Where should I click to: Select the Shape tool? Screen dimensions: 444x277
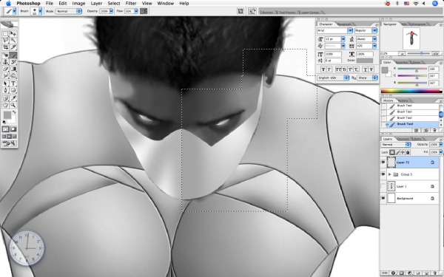coord(13,90)
